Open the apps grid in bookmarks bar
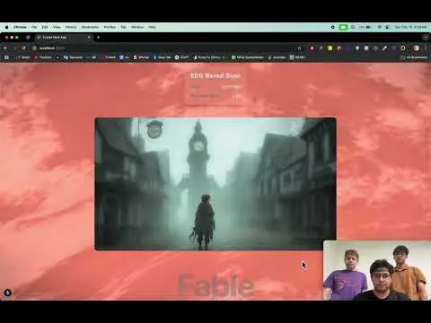This screenshot has height=323, width=431. (x=6, y=57)
